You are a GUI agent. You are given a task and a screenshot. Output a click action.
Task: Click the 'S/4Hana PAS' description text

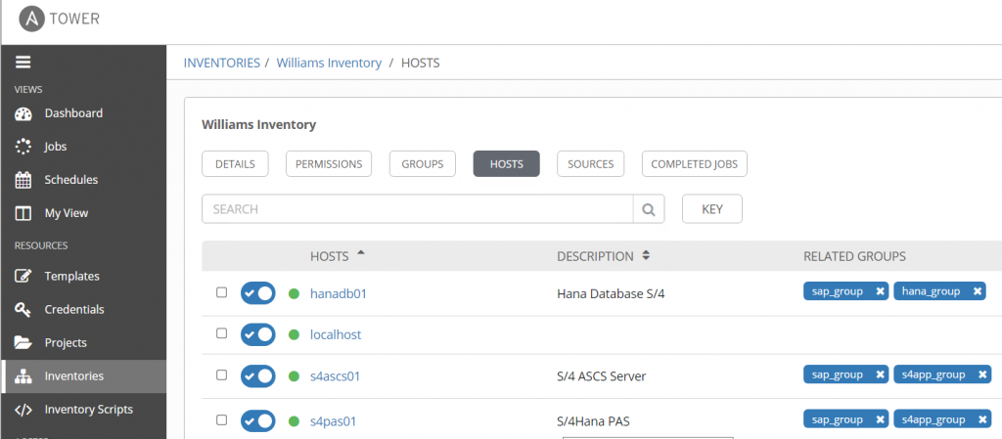pos(594,421)
